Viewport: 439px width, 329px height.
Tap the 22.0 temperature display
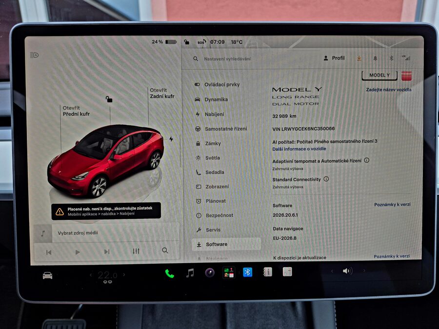107,275
